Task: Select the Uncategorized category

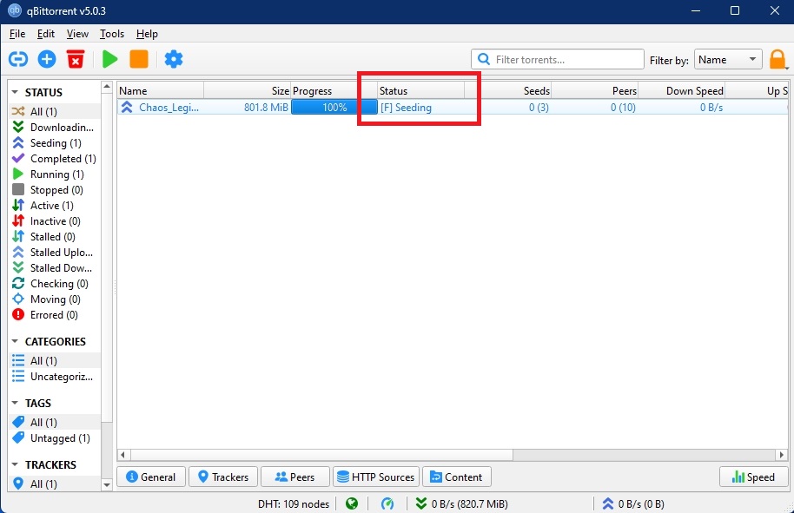Action: click(55, 377)
